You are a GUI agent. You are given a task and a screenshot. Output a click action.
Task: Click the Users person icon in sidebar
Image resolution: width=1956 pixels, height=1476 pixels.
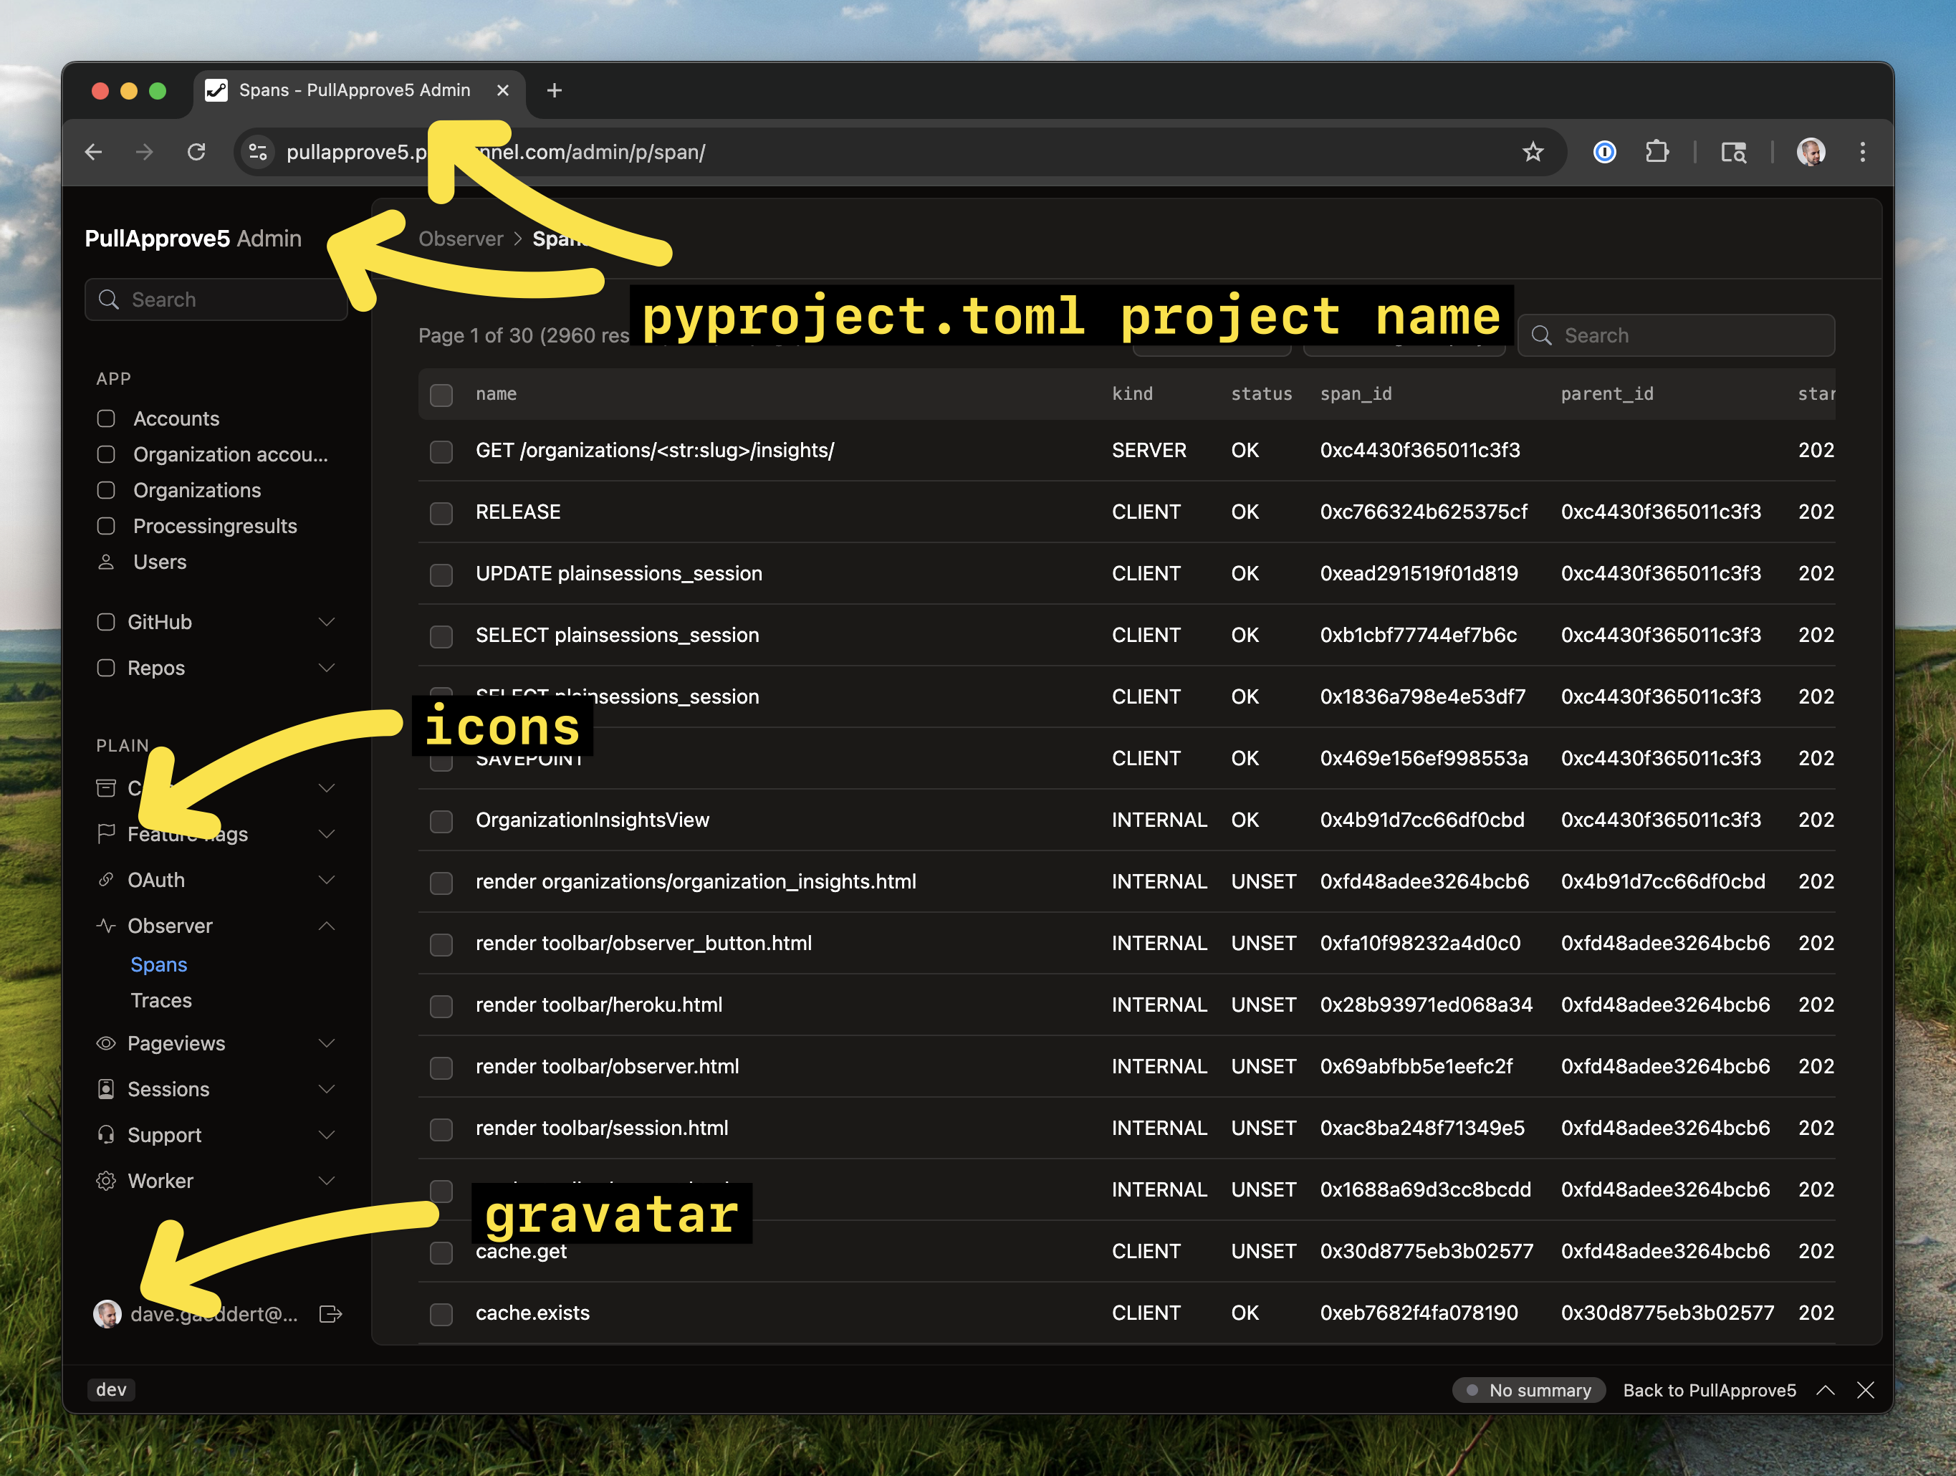click(106, 562)
